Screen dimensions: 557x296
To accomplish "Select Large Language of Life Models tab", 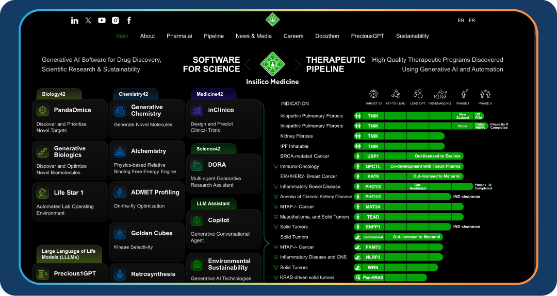I will tap(69, 254).
